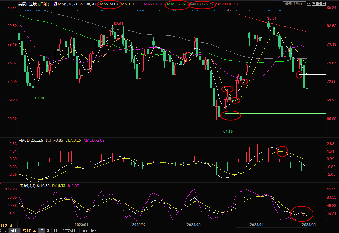Switch to the 指标 tab
This screenshot has height=233, width=339.
coord(3,231)
